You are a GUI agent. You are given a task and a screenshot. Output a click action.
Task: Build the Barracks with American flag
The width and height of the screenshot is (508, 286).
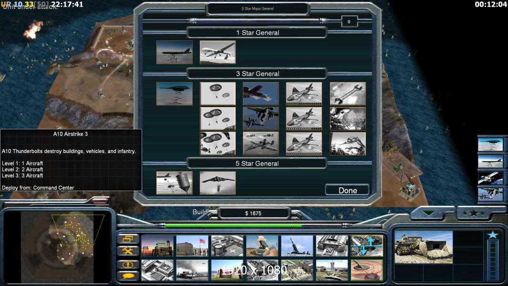coord(192,245)
